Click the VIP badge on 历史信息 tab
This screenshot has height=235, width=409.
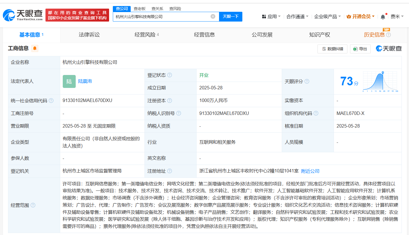(387, 30)
